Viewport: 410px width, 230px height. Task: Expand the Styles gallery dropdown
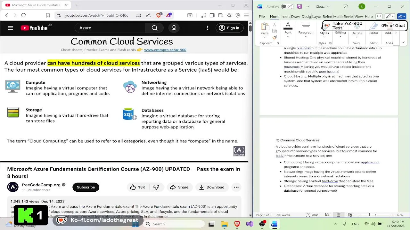point(324,37)
